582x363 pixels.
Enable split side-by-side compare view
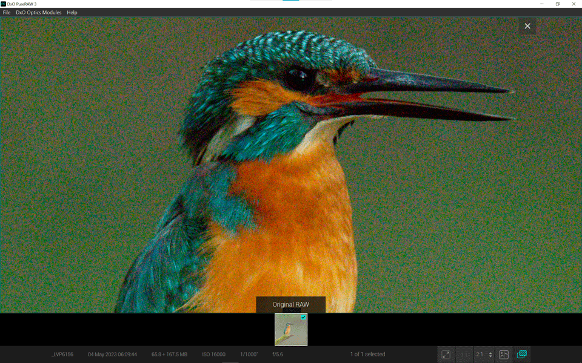point(504,355)
